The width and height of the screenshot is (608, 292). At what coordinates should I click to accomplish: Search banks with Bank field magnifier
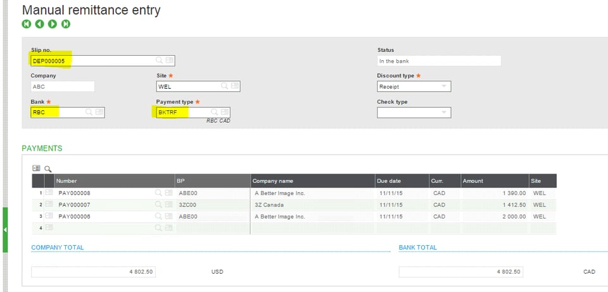[89, 112]
